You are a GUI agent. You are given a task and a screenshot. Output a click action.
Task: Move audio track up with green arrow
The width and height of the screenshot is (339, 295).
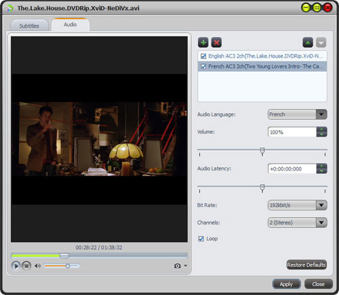click(x=308, y=43)
